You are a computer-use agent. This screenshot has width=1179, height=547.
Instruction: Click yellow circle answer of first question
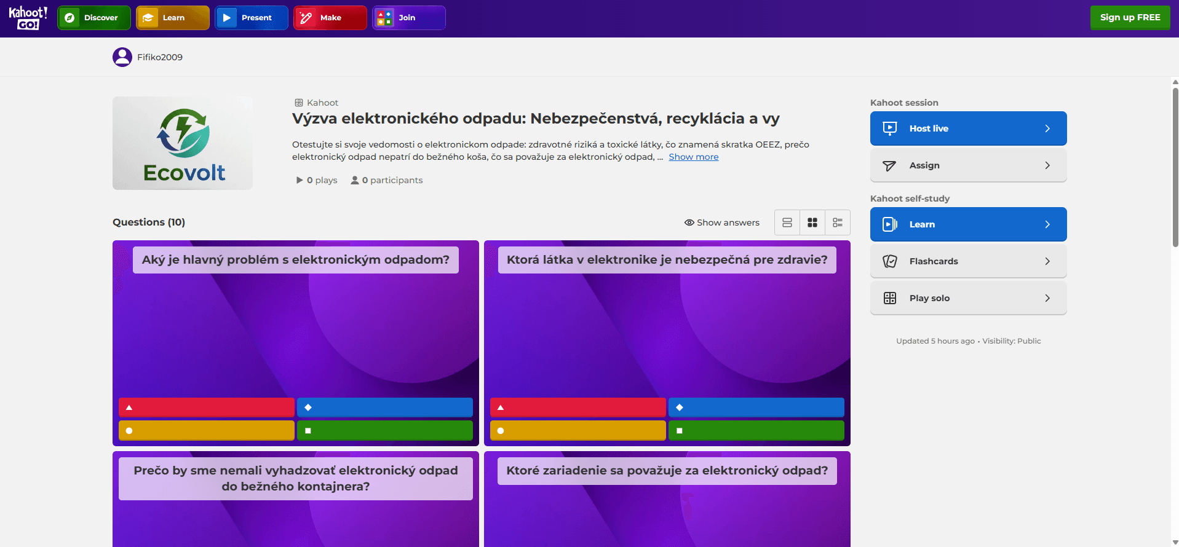click(207, 431)
